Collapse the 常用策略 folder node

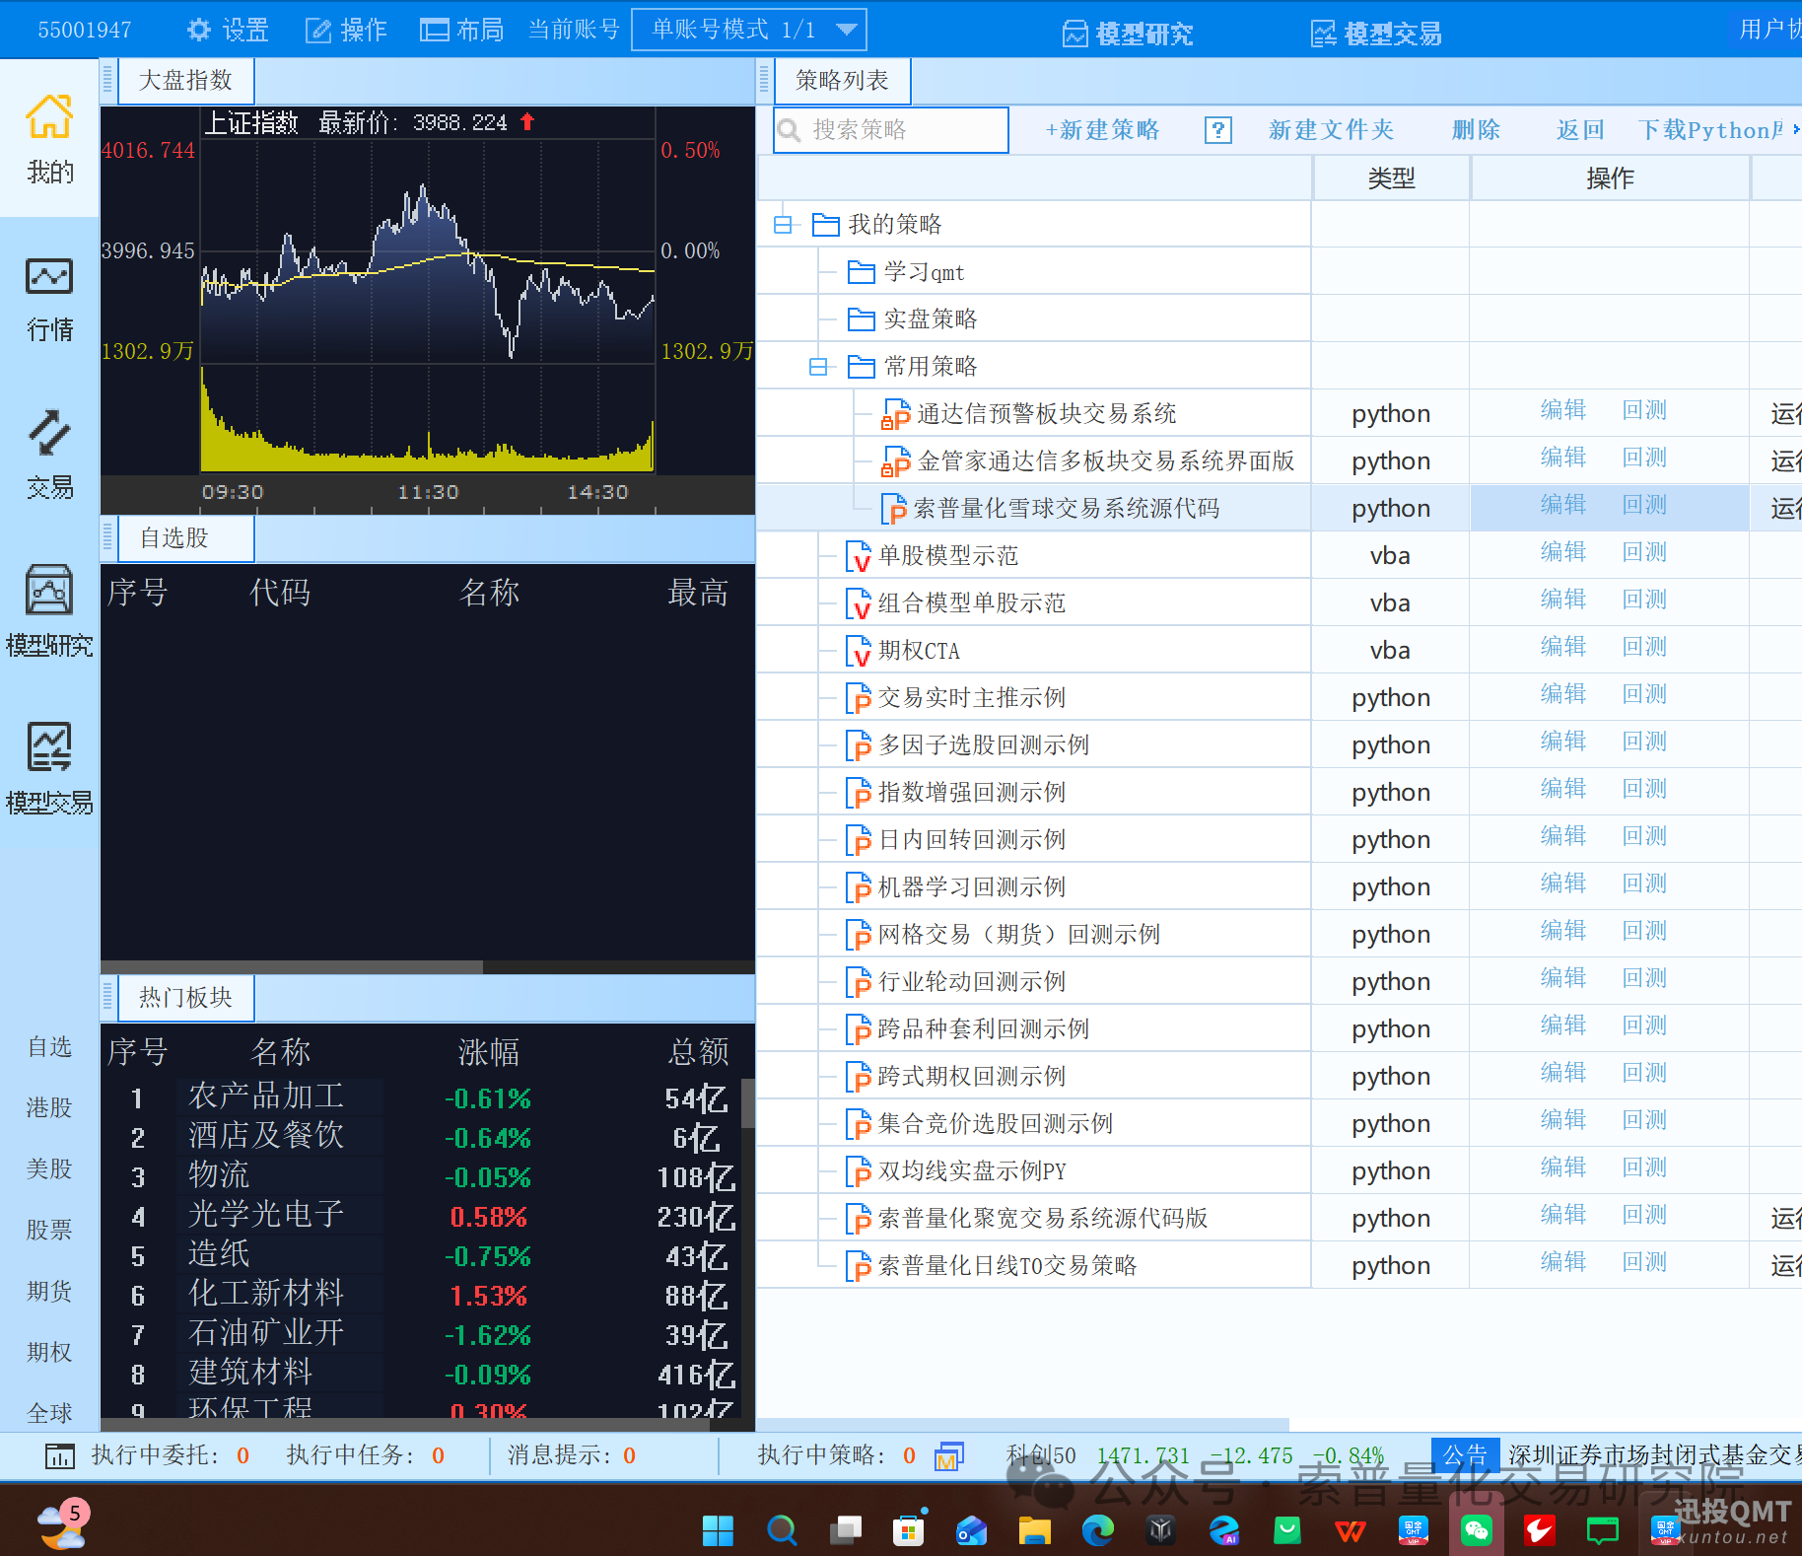tap(818, 367)
